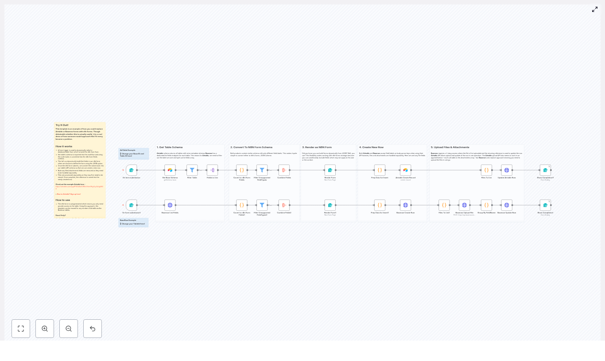Expand the canvas with the fullscreen arrows
This screenshot has width=605, height=361.
click(595, 9)
